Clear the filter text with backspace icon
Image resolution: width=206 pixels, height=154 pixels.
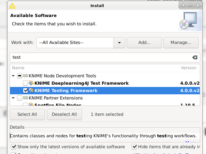pos(195,57)
